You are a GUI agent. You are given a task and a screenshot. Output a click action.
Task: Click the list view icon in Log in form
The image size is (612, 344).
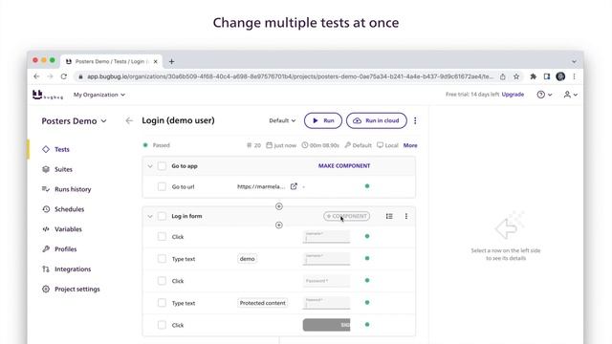(x=389, y=216)
